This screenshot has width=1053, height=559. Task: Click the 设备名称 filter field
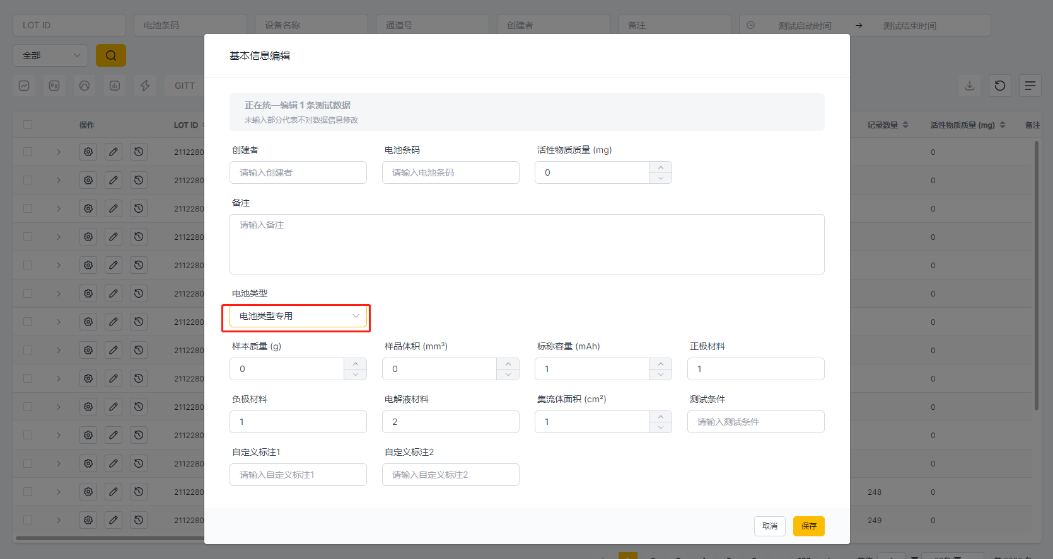point(311,25)
